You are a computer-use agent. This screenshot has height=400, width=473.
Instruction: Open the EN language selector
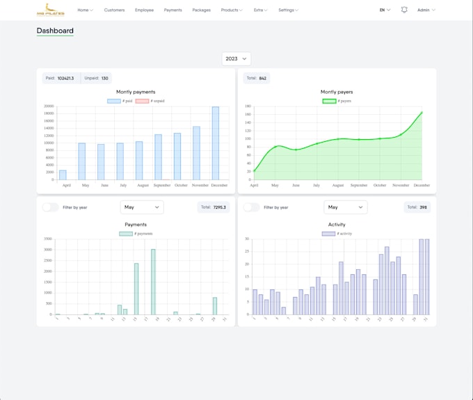coord(385,10)
